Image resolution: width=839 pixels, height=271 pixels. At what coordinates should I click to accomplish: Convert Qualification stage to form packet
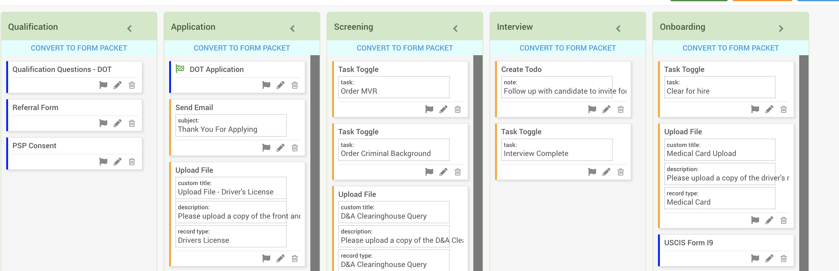[79, 48]
